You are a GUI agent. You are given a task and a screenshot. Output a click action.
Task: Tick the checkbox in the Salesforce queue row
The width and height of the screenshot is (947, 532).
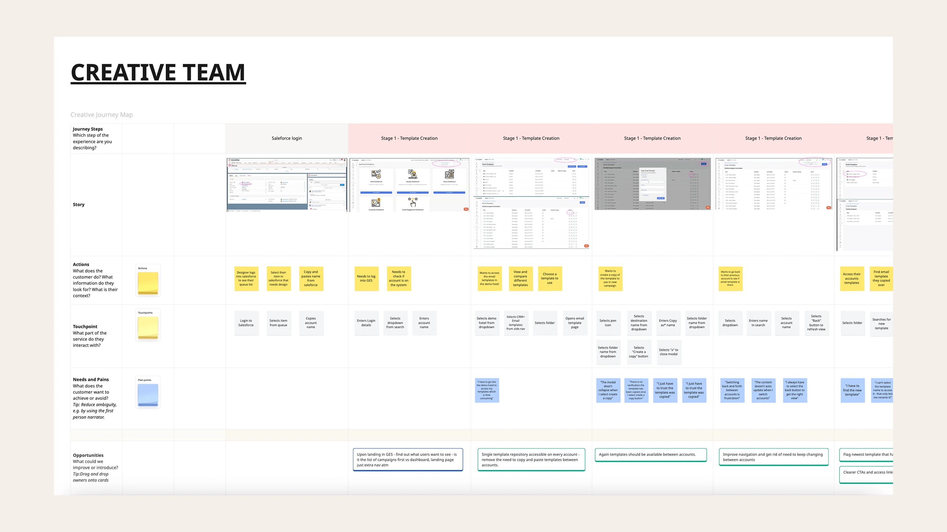[233, 170]
